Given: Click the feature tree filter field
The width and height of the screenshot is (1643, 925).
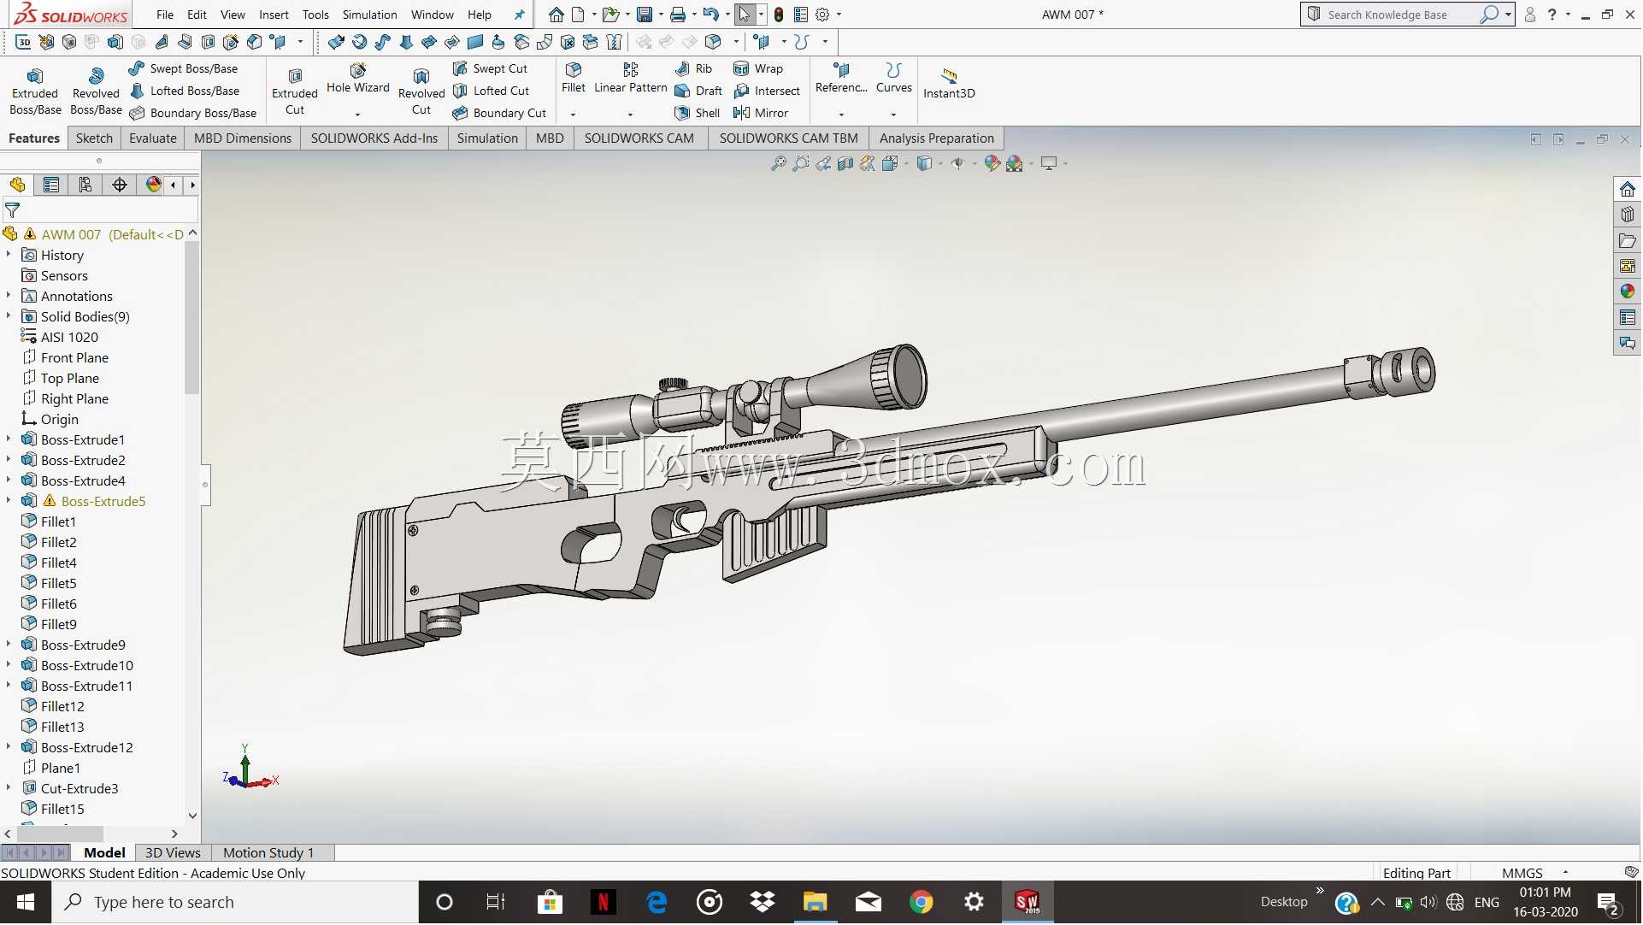Looking at the screenshot, I should click(x=101, y=210).
